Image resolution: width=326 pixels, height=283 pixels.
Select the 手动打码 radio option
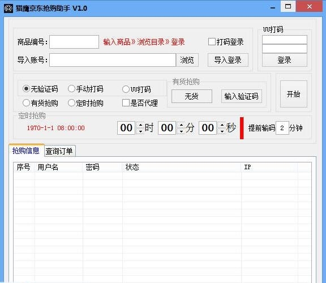[x=71, y=89]
